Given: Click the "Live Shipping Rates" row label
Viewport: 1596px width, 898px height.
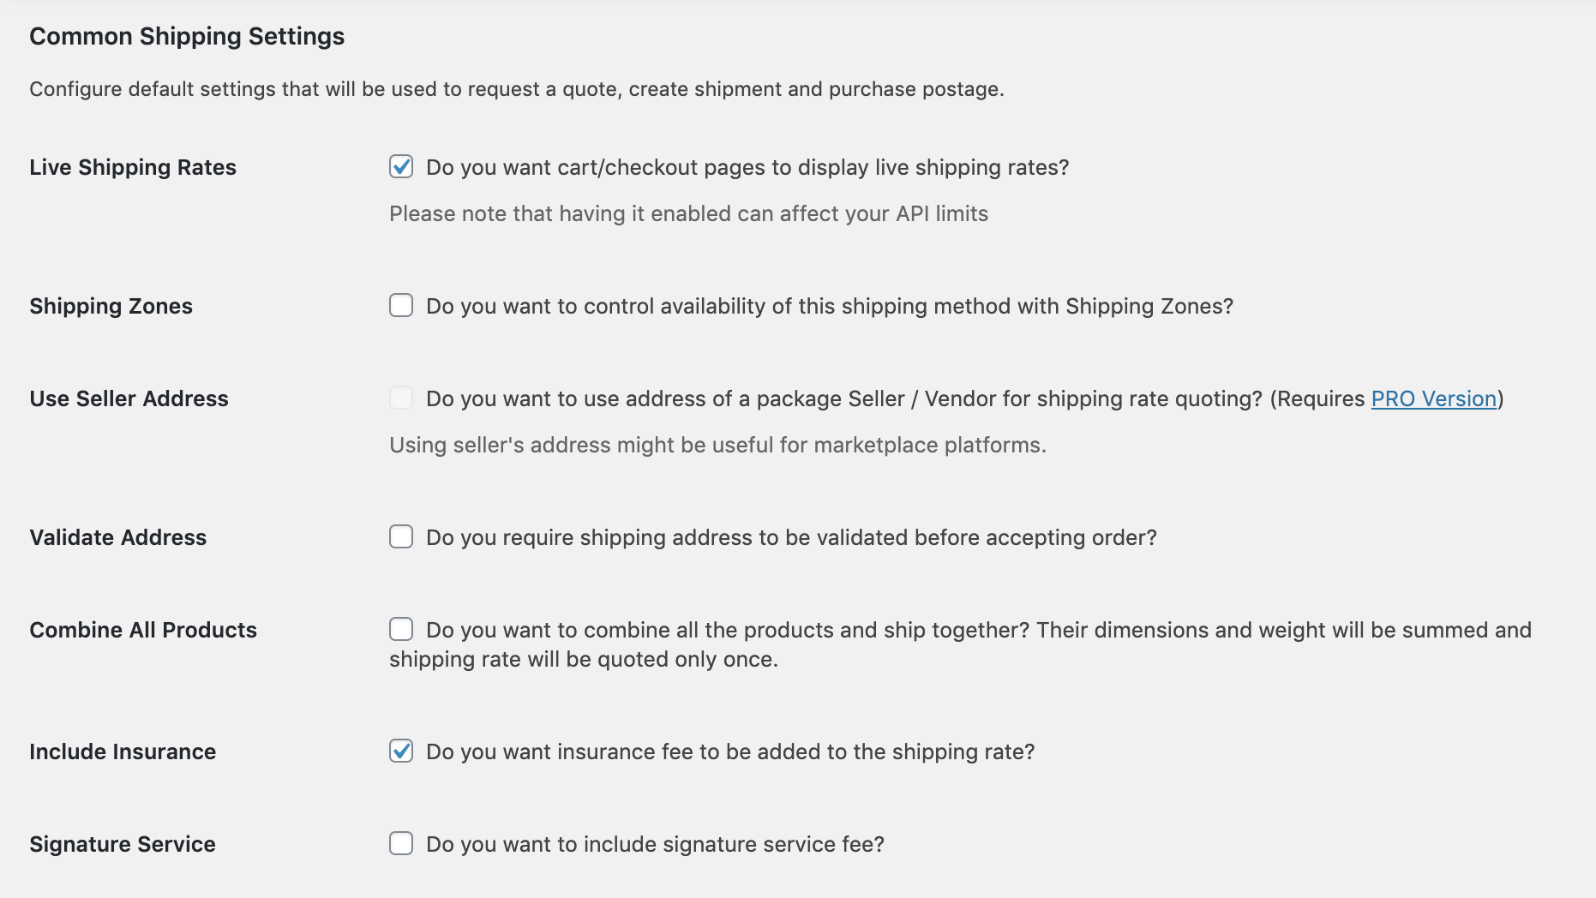Looking at the screenshot, I should [133, 167].
